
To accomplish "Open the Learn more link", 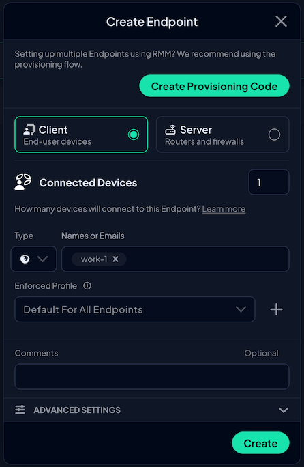I will click(224, 209).
